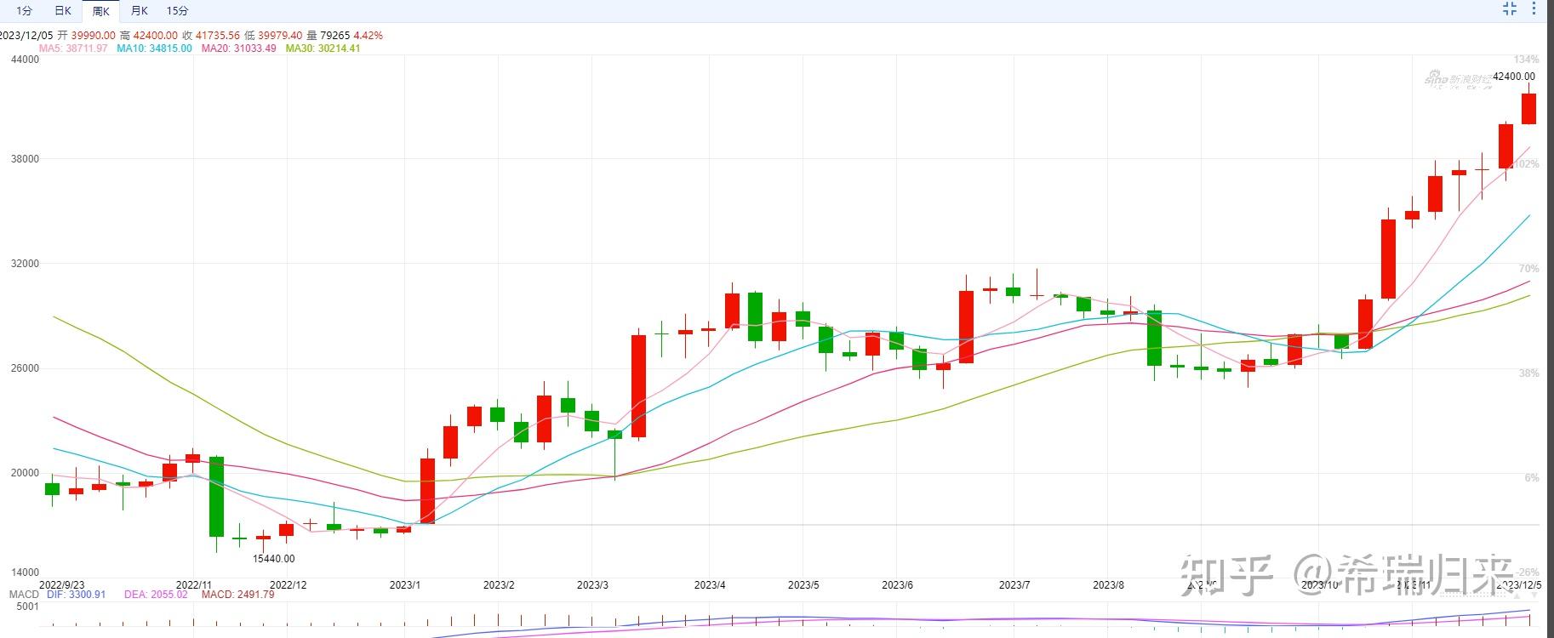Click the MACD: 2491.79 value label
This screenshot has height=638, width=1554.
238,595
